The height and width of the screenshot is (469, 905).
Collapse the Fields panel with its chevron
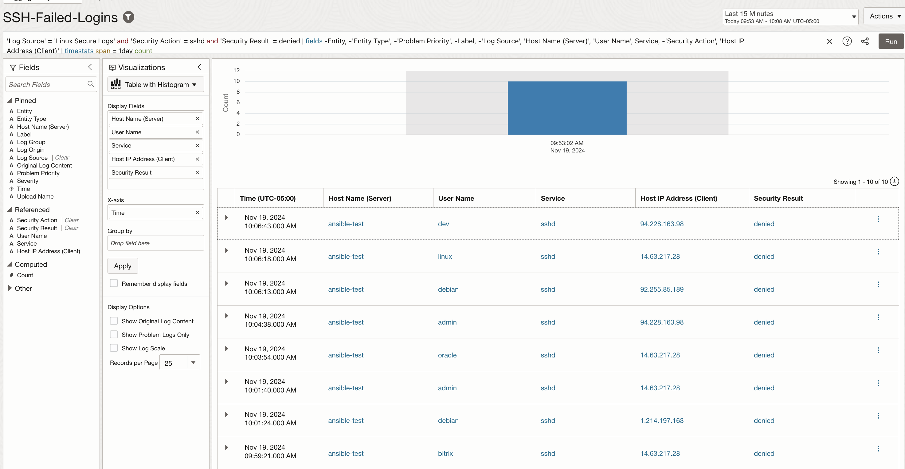(90, 67)
